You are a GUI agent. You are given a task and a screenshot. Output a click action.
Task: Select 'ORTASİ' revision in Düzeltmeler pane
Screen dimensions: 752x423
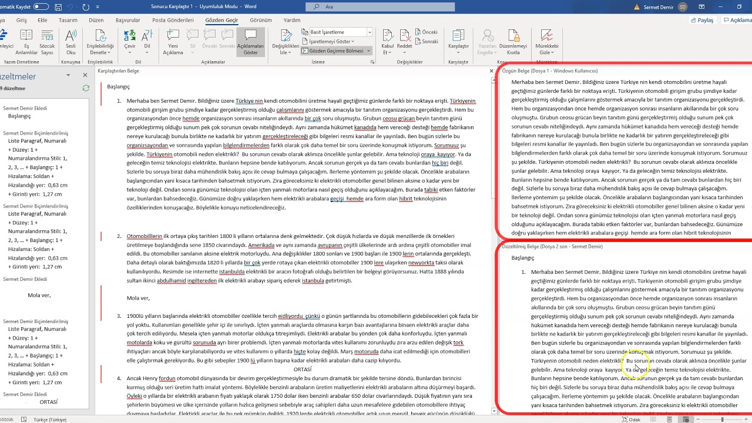(49, 402)
